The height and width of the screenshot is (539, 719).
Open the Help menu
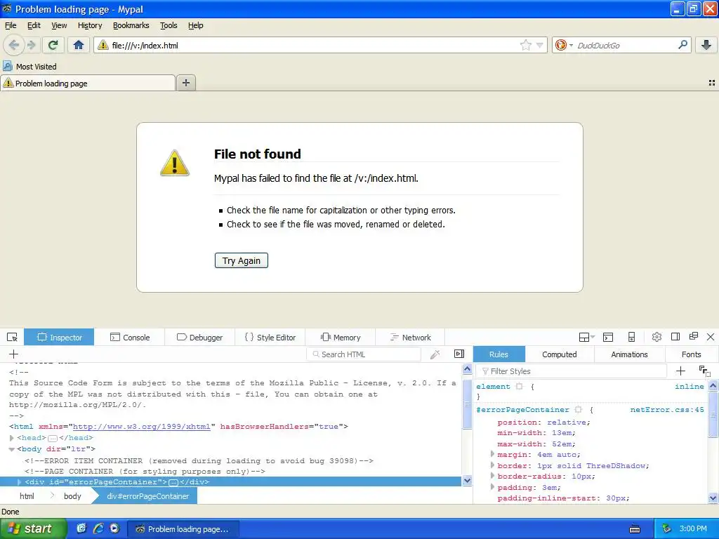tap(195, 25)
